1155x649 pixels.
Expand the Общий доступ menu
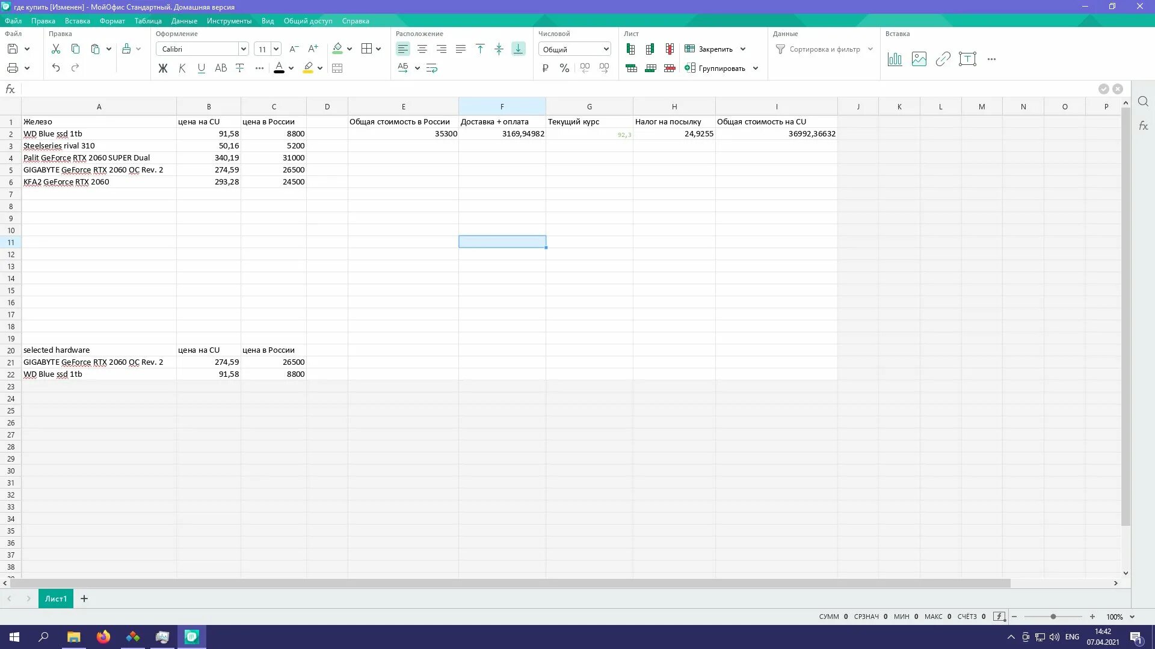(309, 20)
